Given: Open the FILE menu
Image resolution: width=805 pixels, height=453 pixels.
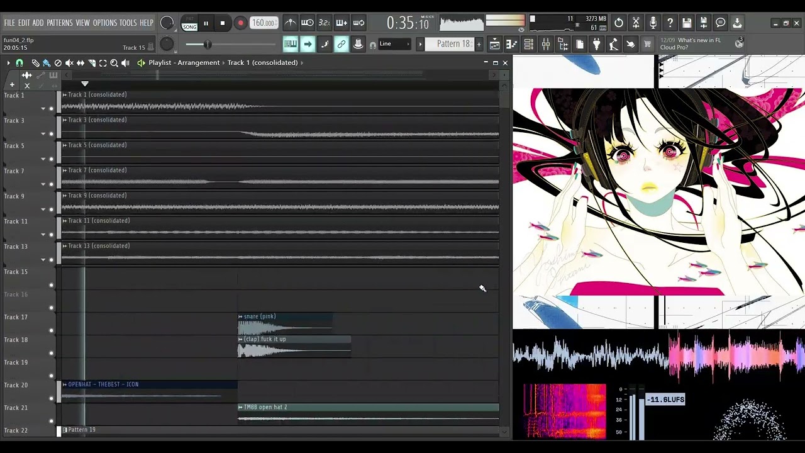Looking at the screenshot, I should tap(9, 23).
